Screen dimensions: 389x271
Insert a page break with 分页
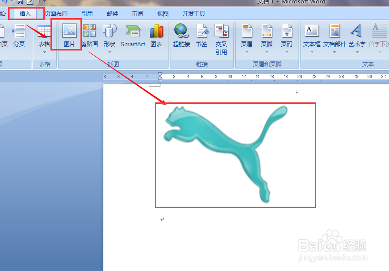pyautogui.click(x=19, y=36)
